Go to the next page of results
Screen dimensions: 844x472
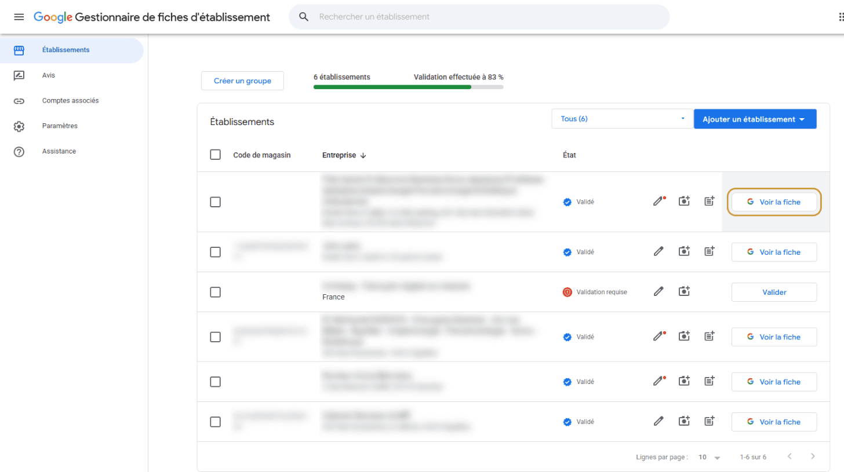click(x=813, y=456)
